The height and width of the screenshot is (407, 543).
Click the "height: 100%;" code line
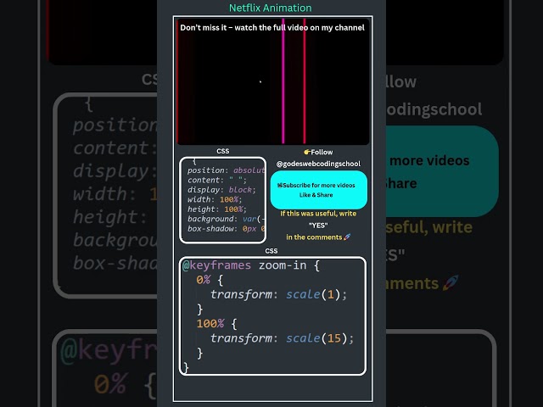tap(217, 209)
